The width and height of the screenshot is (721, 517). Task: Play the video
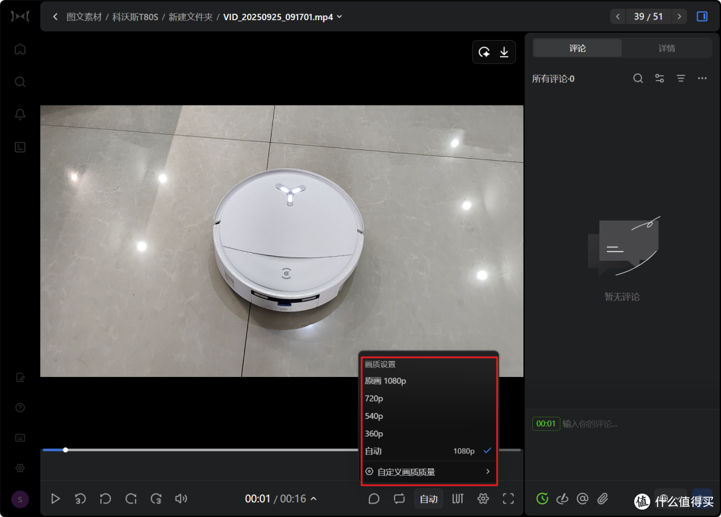point(55,498)
